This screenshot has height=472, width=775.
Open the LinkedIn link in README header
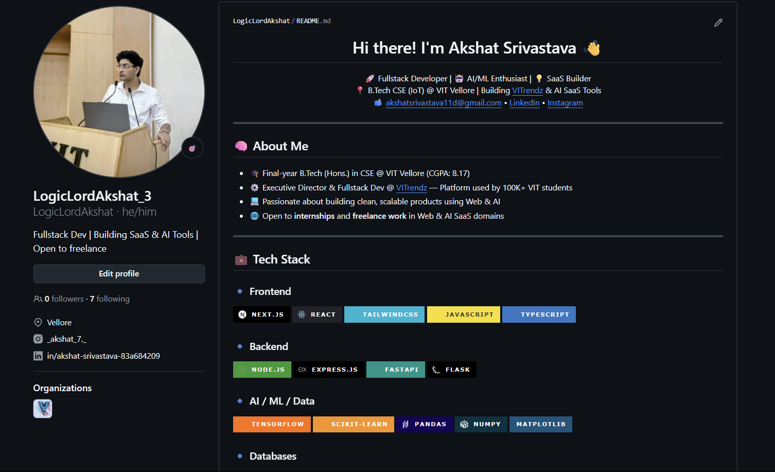524,103
